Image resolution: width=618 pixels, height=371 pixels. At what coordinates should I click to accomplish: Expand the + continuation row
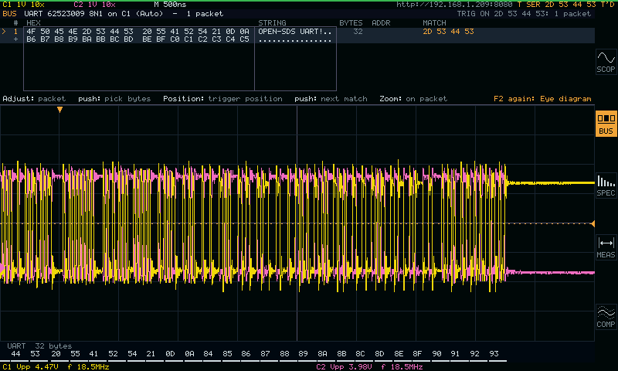pyautogui.click(x=15, y=39)
